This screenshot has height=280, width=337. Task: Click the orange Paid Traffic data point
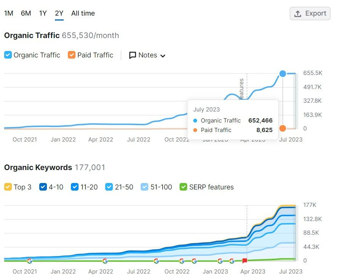[282, 128]
